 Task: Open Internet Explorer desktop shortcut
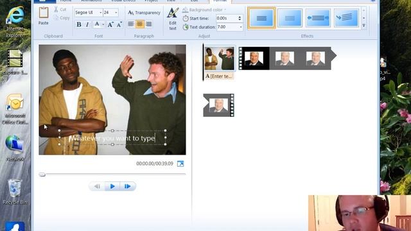[x=15, y=22]
